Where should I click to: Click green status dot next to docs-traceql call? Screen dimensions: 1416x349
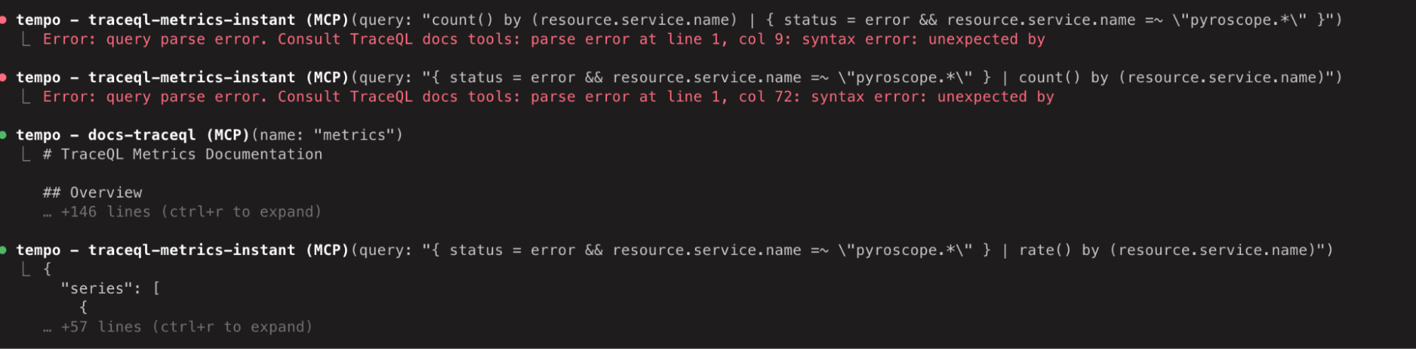tap(3, 135)
